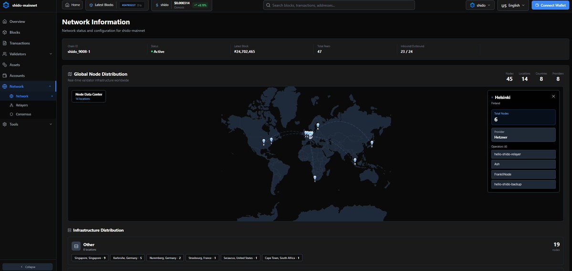Image resolution: width=572 pixels, height=271 pixels.
Task: Open the shido chain selector dropdown
Action: pyautogui.click(x=480, y=5)
